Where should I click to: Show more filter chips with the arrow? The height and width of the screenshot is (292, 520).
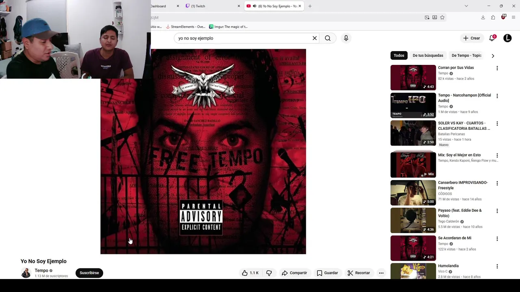pos(493,56)
